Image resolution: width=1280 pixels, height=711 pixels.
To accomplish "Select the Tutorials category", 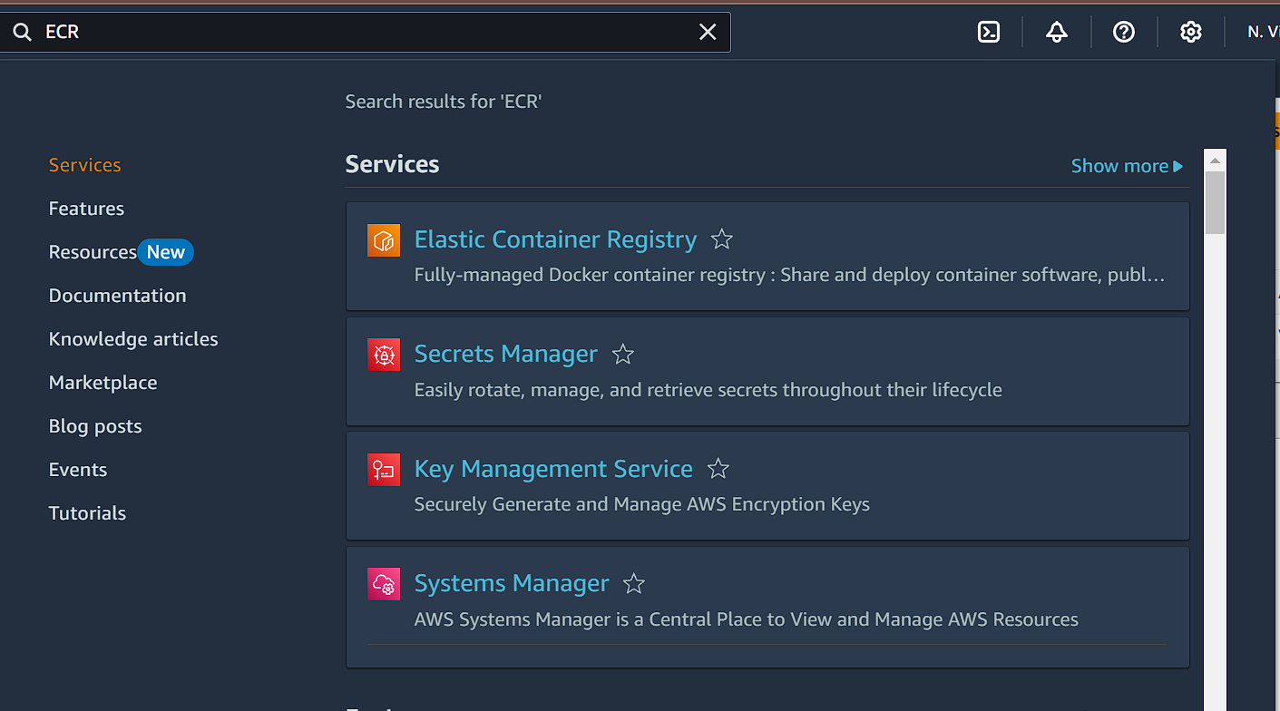I will point(87,513).
